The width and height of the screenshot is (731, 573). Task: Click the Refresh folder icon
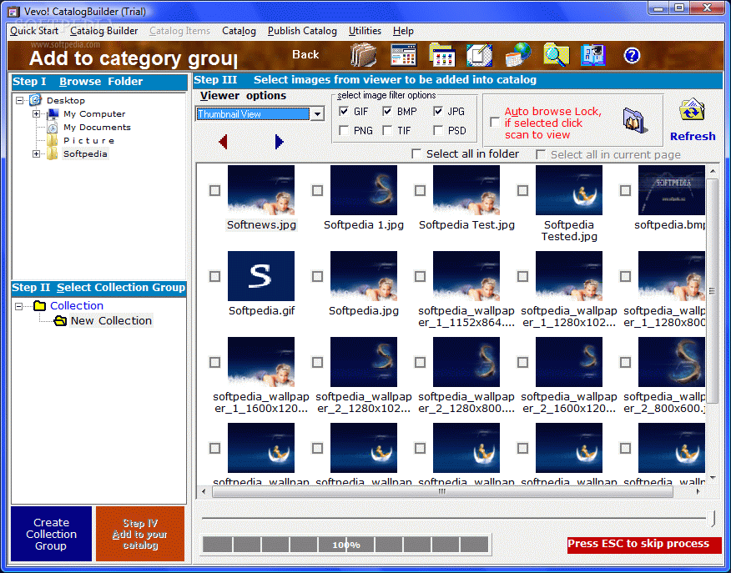click(x=693, y=111)
